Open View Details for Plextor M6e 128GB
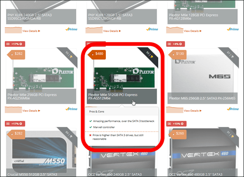The image size is (244, 177). click(x=193, y=31)
